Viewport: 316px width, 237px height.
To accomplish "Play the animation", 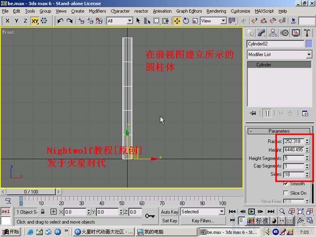I will (x=251, y=212).
